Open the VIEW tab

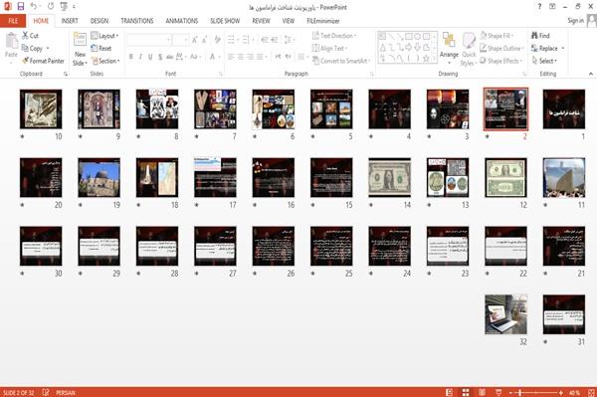point(288,21)
